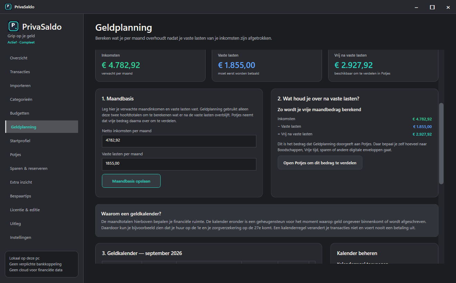Show the Extra inzicht page
The width and height of the screenshot is (456, 283).
pos(41,182)
